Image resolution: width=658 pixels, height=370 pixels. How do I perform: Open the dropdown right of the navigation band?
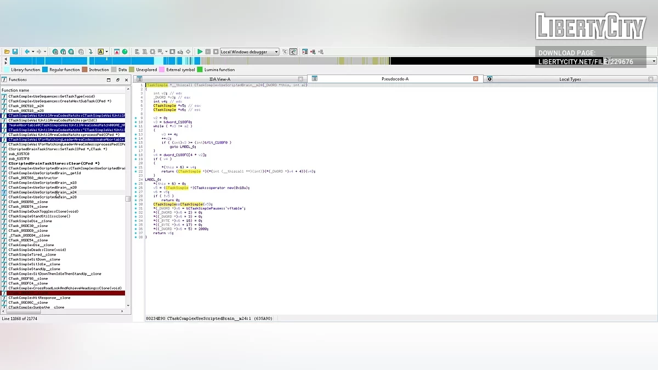(x=654, y=61)
